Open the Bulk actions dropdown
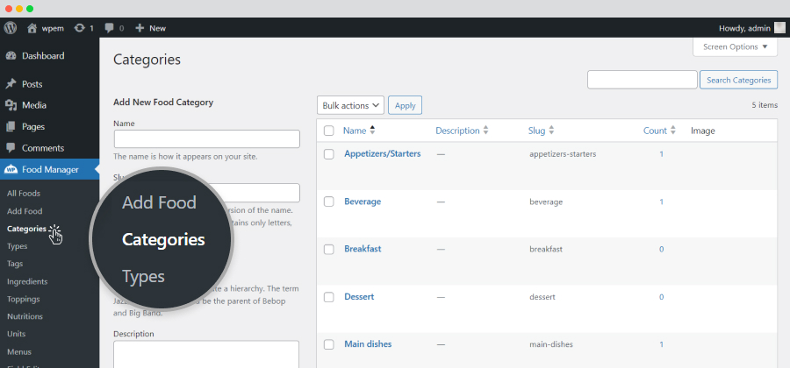Viewport: 790px width, 368px height. 350,105
